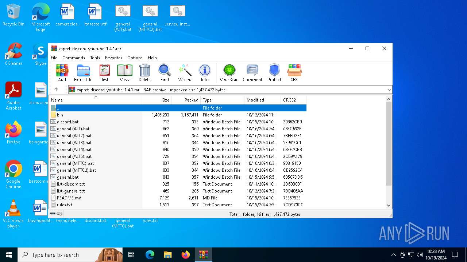Open the Find tool
Image resolution: width=467 pixels, height=262 pixels.
pos(165,73)
